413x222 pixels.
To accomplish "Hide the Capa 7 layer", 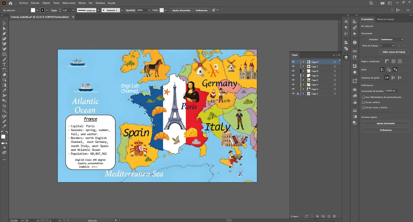I will click(293, 66).
